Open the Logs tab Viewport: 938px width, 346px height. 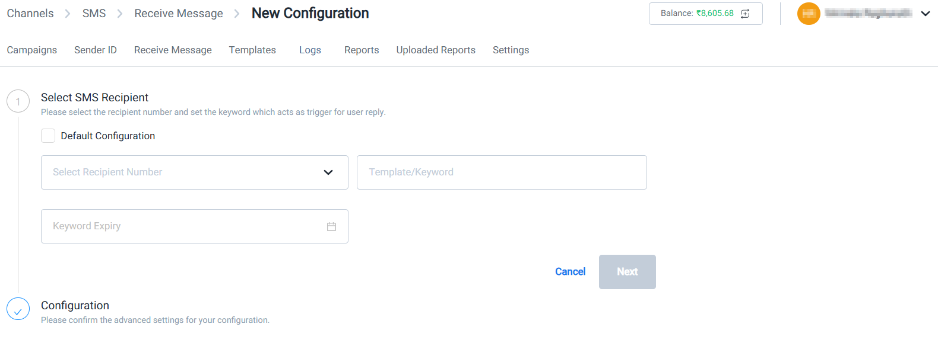(x=310, y=50)
